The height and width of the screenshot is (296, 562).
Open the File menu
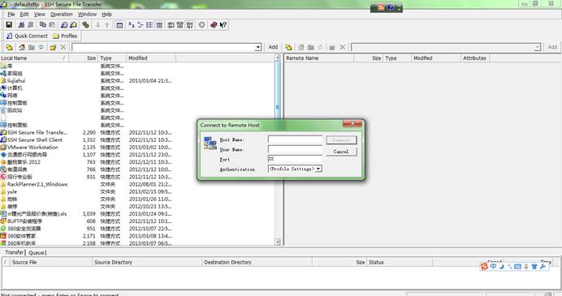click(11, 15)
